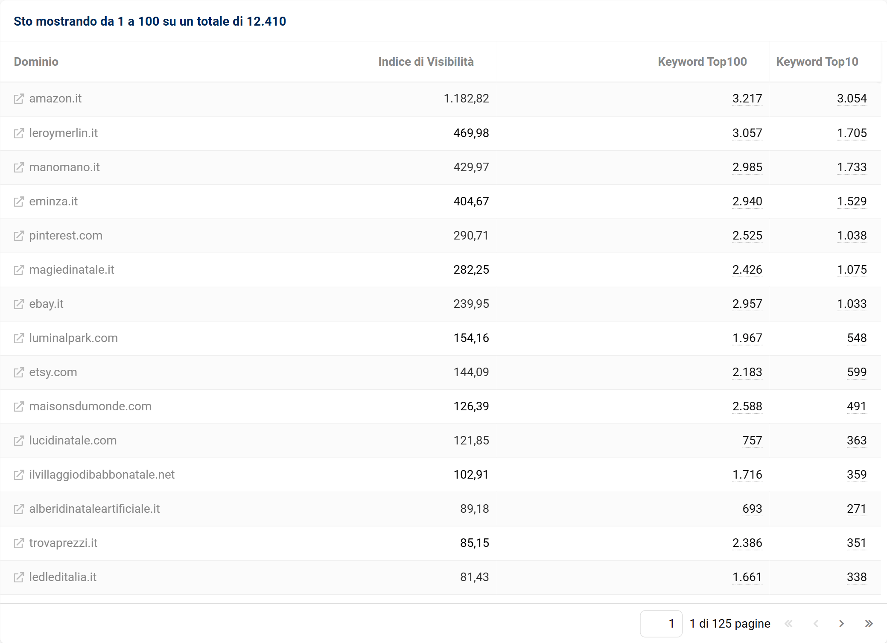Click manomano.it Top100 value 2.985
Image resolution: width=887 pixels, height=643 pixels.
(x=747, y=167)
